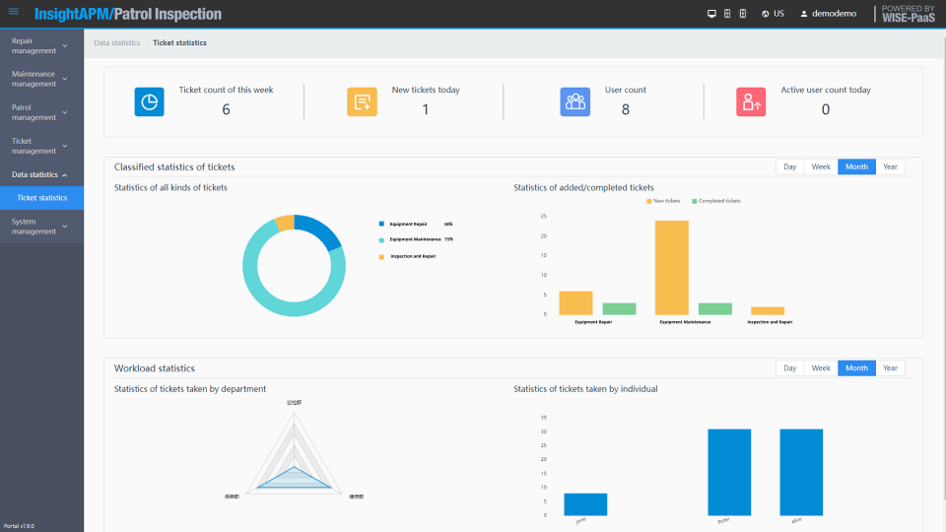Toggle Completed tickets legend in bar chart
This screenshot has width=946, height=532.
[x=716, y=201]
